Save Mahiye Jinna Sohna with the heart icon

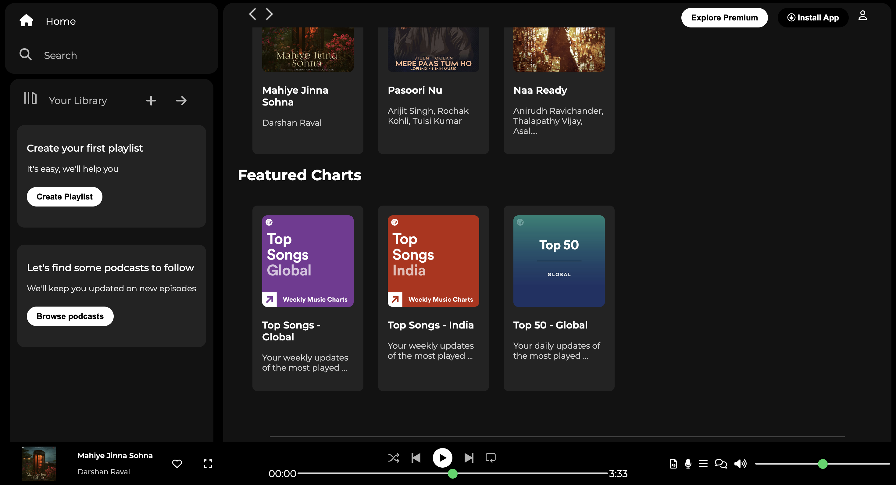[177, 463]
